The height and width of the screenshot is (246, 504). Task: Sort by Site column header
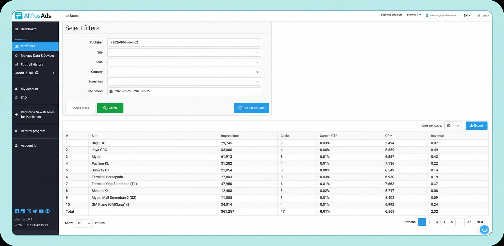click(x=153, y=136)
